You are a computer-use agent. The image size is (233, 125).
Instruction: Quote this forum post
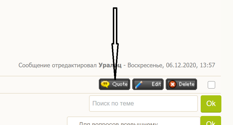coord(115,84)
